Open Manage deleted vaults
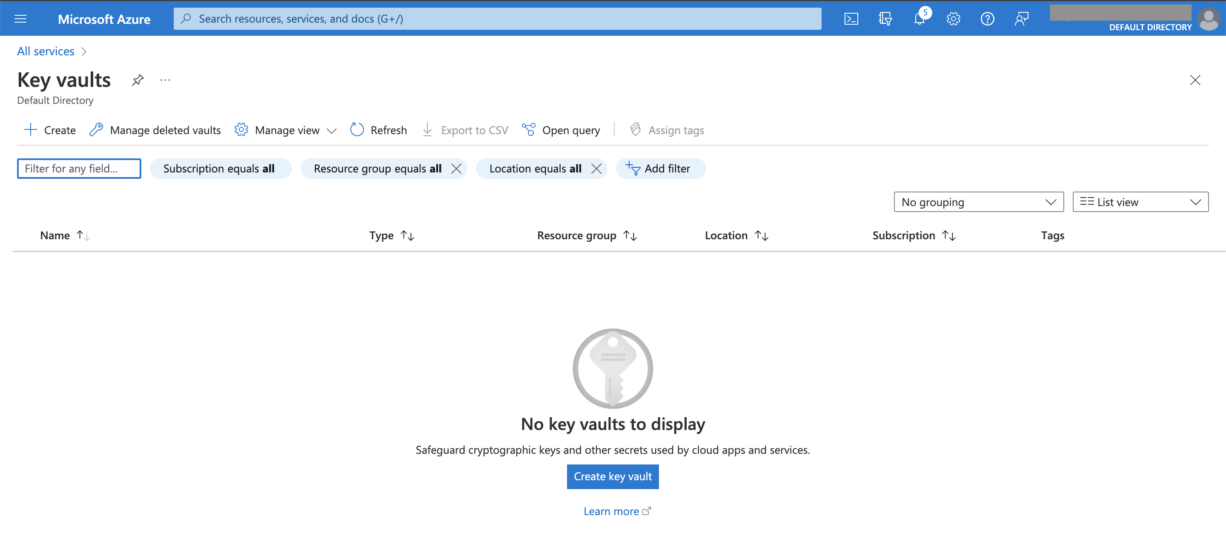The height and width of the screenshot is (533, 1226). coord(155,130)
